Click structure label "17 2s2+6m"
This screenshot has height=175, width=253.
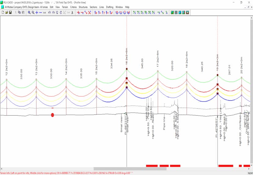(158, 59)
